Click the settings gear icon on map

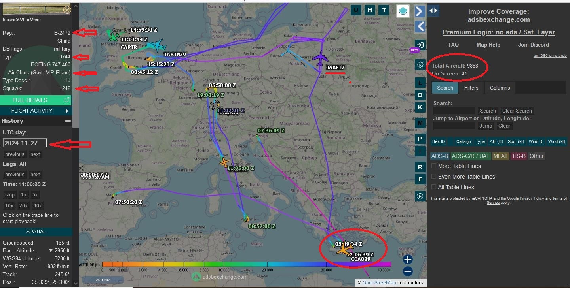coord(420,65)
